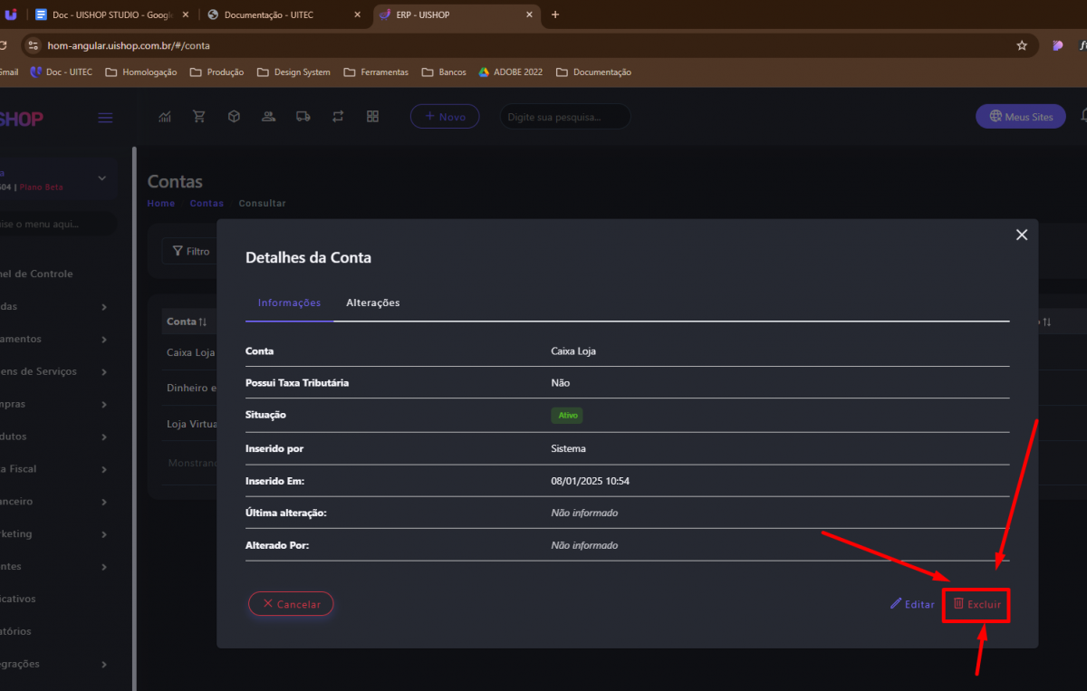Click the Excluir delete button
Screen dimensions: 1087x691
[976, 604]
